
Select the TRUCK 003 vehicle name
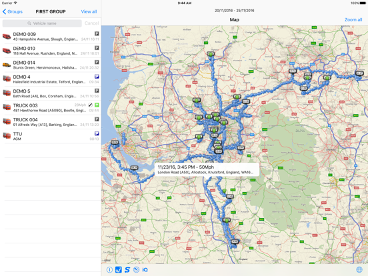point(25,105)
